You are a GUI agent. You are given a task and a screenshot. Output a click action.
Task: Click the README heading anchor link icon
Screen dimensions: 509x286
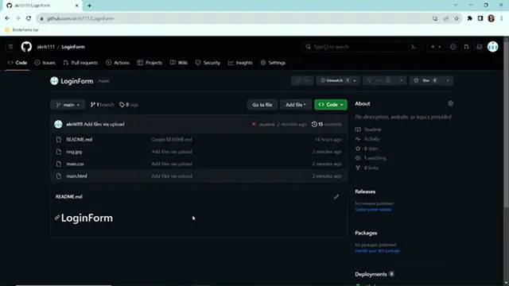(57, 218)
